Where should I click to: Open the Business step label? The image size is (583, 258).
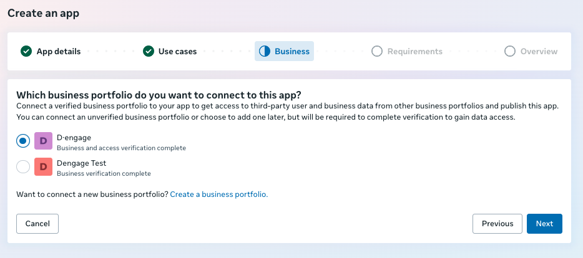pyautogui.click(x=292, y=51)
